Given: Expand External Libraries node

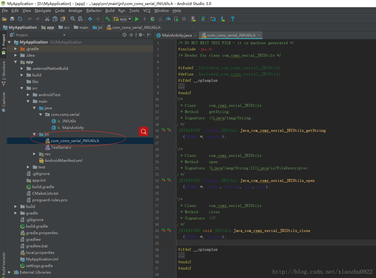Looking at the screenshot, I should [9, 272].
